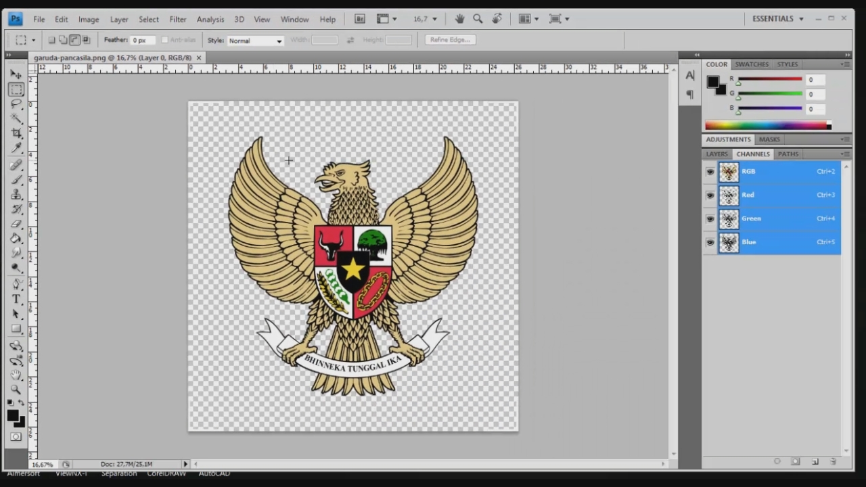Image resolution: width=866 pixels, height=487 pixels.
Task: Select the Pen tool
Action: [x=16, y=284]
